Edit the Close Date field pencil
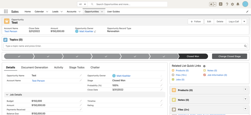The width and height of the screenshot is (251, 115). [x=161, y=90]
